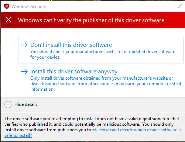This screenshot has height=142, width=185.
Task: Click the arrow icon beside "Don't install this driver software"
Action: click(24, 45)
